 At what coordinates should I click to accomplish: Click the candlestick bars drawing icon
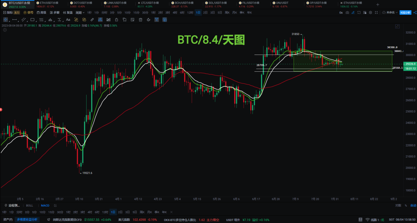pos(108,20)
